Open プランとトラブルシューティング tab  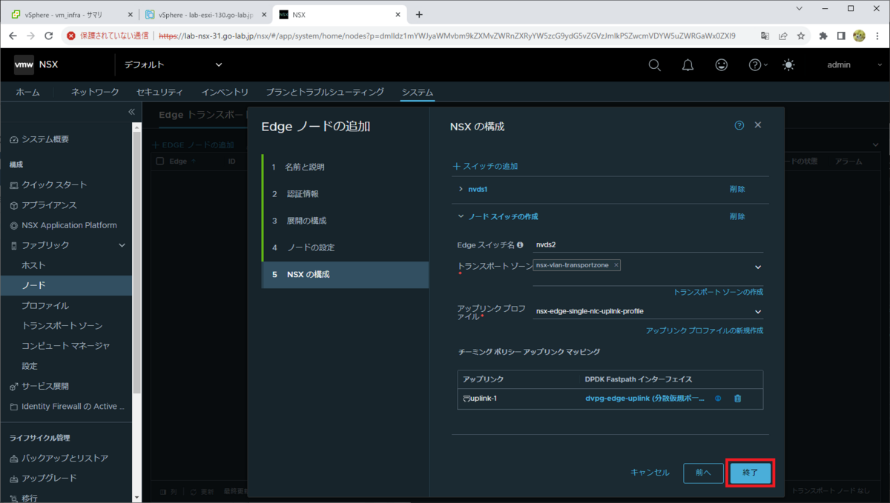pyautogui.click(x=325, y=93)
